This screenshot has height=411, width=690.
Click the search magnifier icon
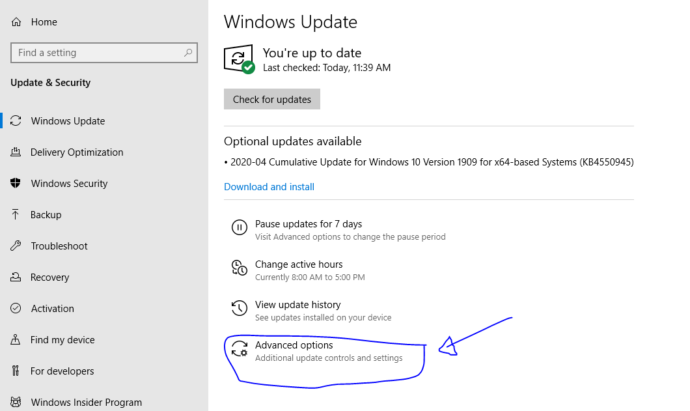pos(188,53)
